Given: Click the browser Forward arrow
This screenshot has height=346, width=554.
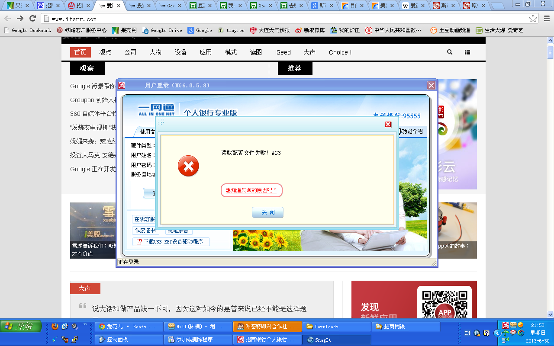Looking at the screenshot, I should (x=20, y=19).
